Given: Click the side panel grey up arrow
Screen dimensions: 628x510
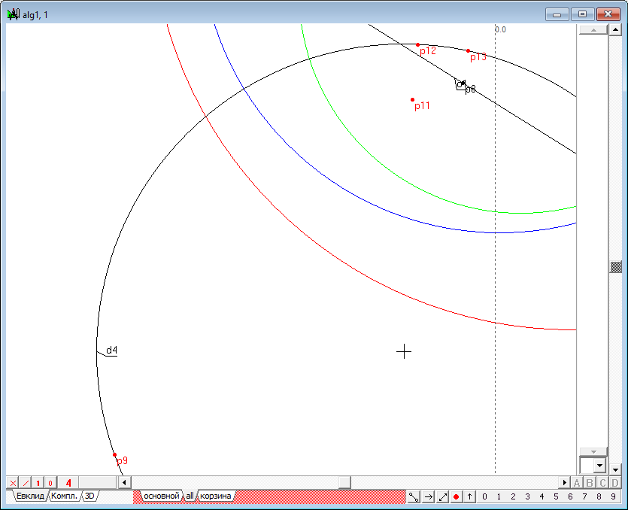Looking at the screenshot, I should coord(593,30).
